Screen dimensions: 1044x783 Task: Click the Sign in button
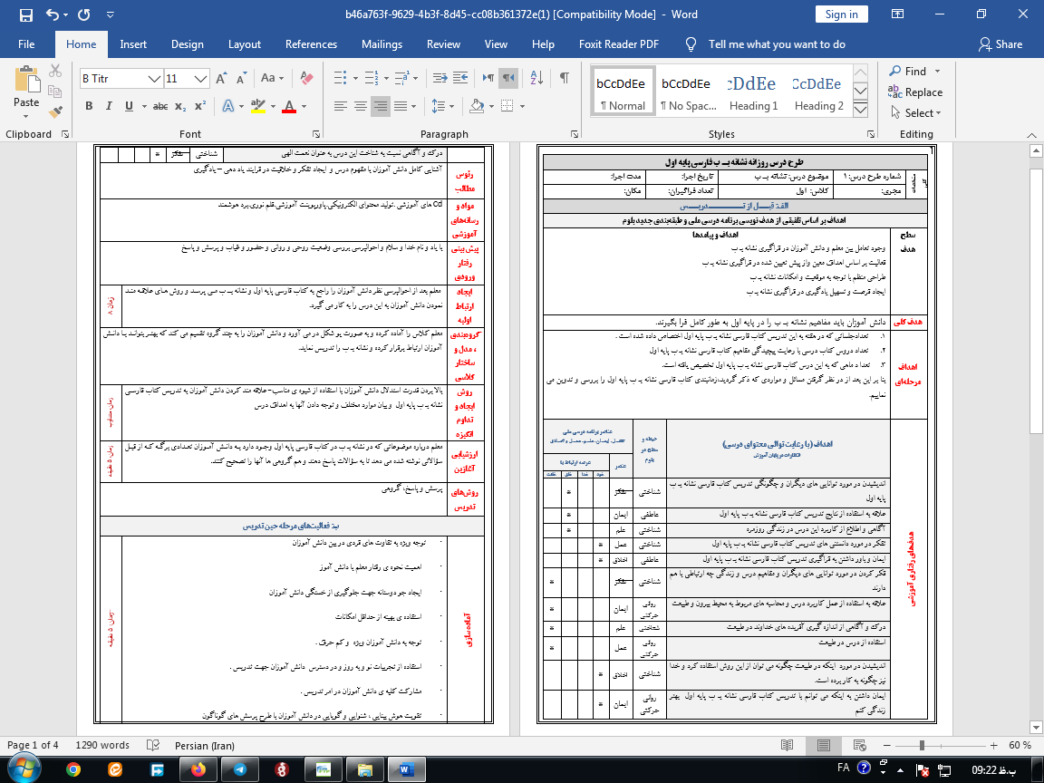click(841, 14)
